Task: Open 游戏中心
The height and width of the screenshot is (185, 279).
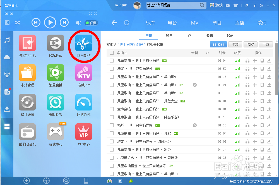Action: click(x=56, y=135)
